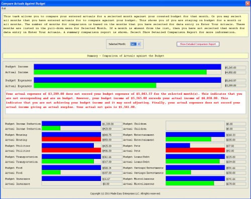
Task: Click the red Actual Utilities bar
Action: point(71,150)
